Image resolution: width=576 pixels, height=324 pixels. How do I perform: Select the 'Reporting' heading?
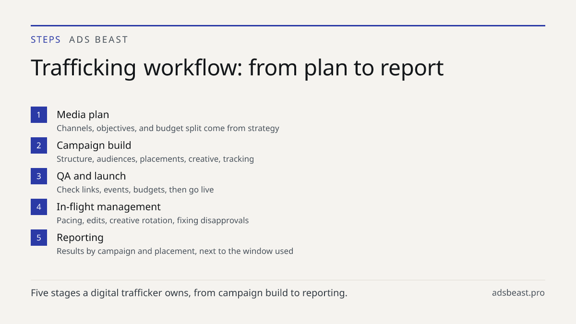[x=80, y=238]
